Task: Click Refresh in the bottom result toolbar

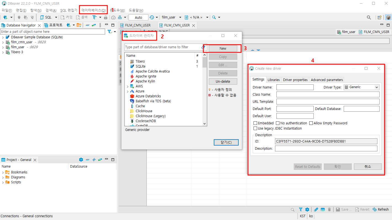Action: (381, 210)
